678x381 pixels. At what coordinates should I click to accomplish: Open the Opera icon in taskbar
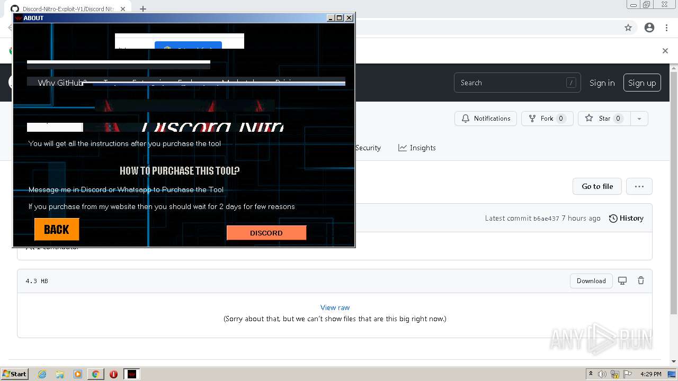coord(113,374)
